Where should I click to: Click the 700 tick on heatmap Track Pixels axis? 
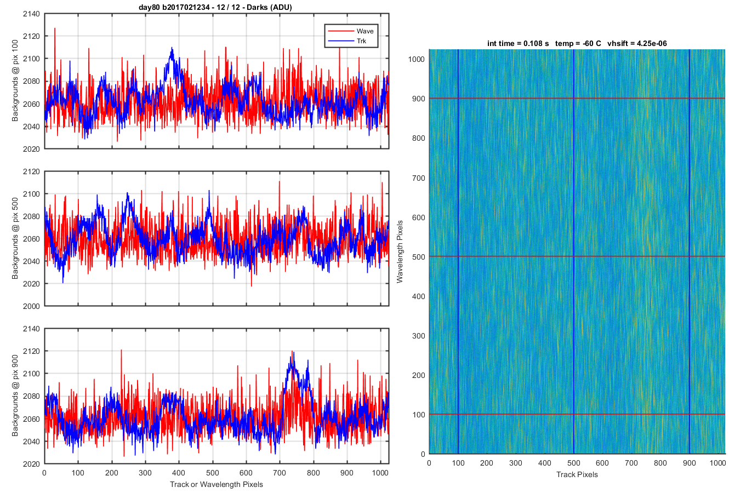click(x=631, y=463)
